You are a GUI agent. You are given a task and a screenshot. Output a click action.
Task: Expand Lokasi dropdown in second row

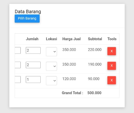51,66
